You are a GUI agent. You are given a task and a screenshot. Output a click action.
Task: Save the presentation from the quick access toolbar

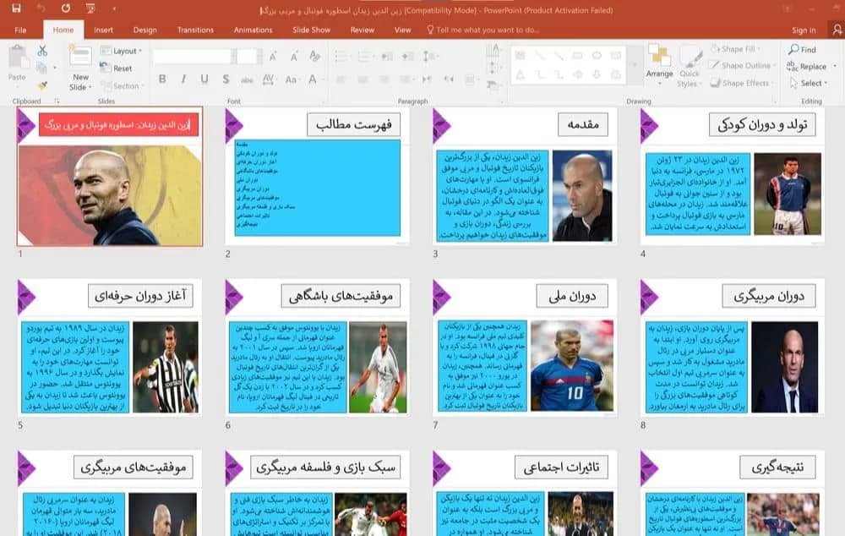coord(16,8)
